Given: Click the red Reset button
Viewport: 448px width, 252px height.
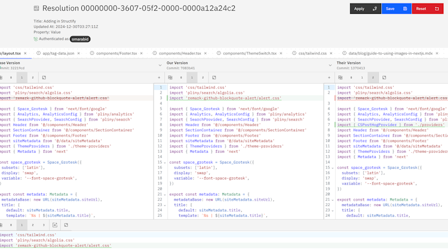Looking at the screenshot, I should pos(428,8).
